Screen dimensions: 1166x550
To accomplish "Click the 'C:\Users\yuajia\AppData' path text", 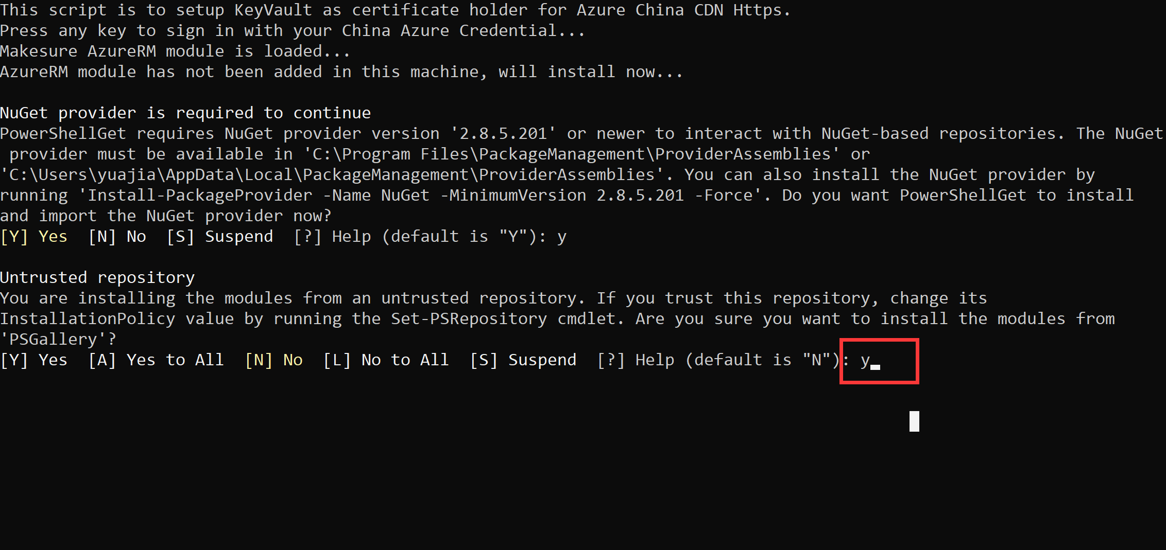I will tap(122, 175).
